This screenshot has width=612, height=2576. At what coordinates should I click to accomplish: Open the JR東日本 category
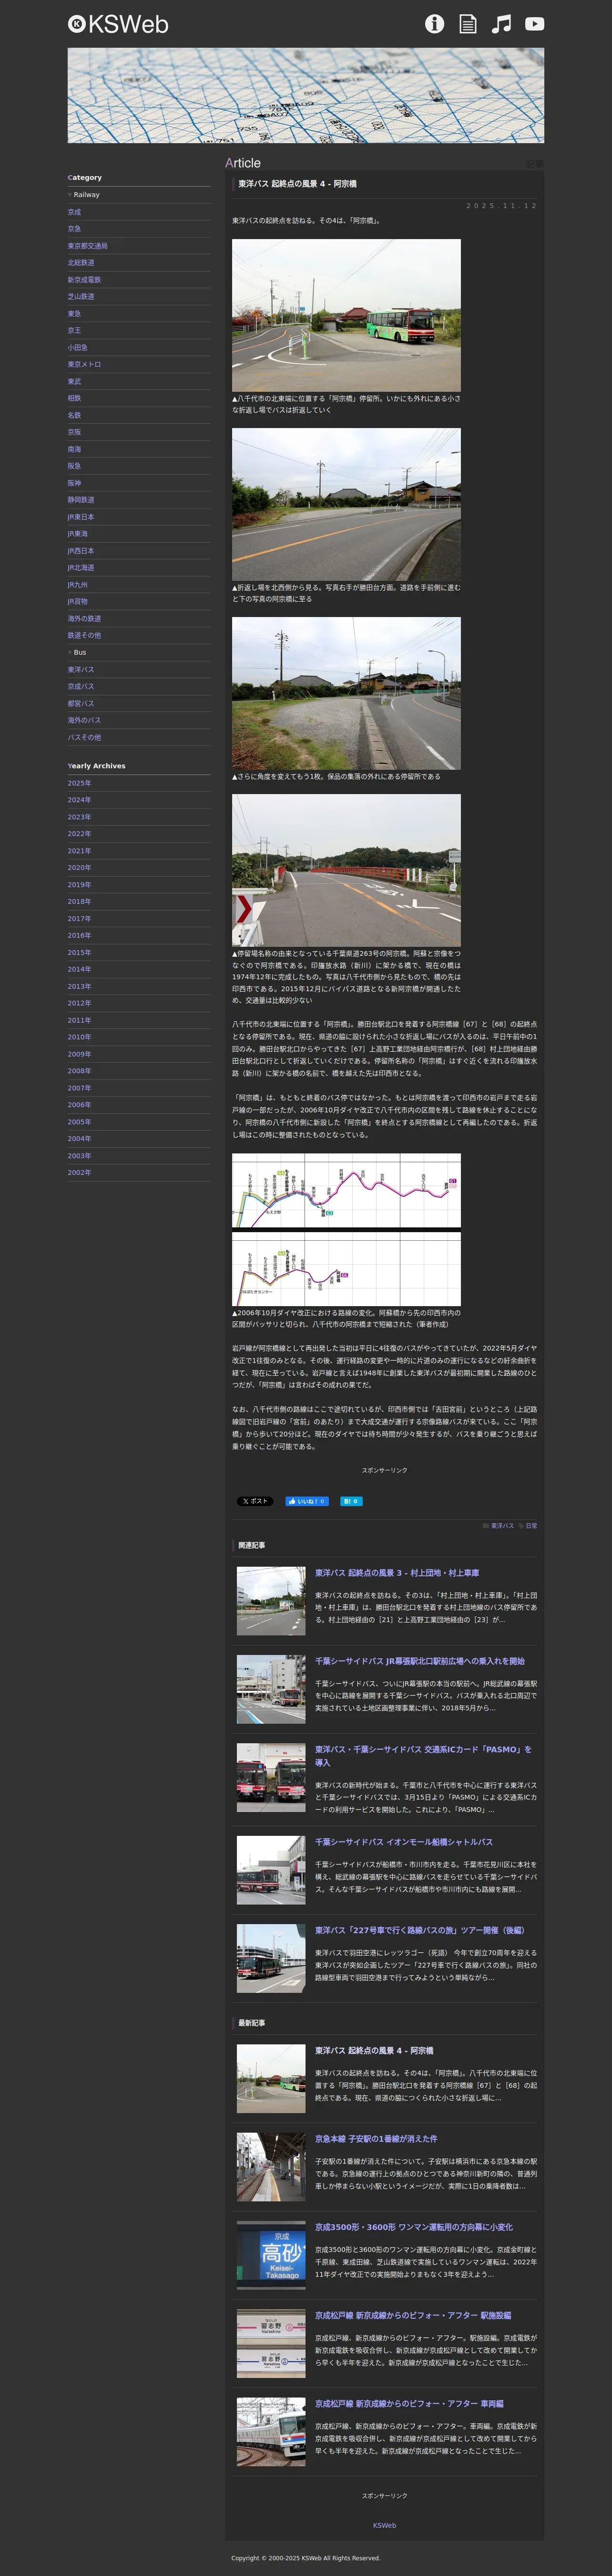[81, 517]
